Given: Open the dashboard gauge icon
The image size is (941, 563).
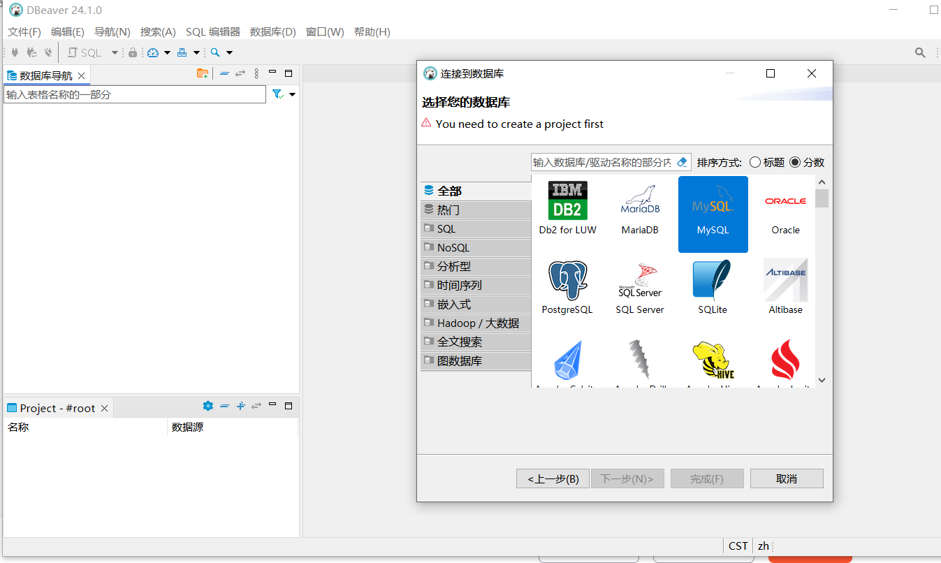Looking at the screenshot, I should tap(153, 52).
